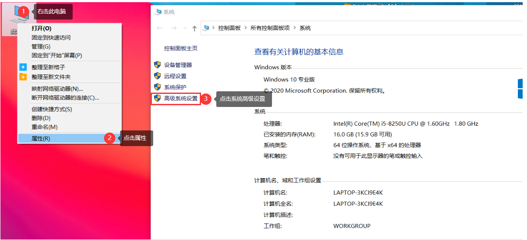Go back with the left arrow button

coord(160,28)
